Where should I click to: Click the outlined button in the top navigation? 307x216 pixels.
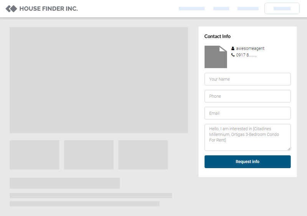(x=282, y=8)
